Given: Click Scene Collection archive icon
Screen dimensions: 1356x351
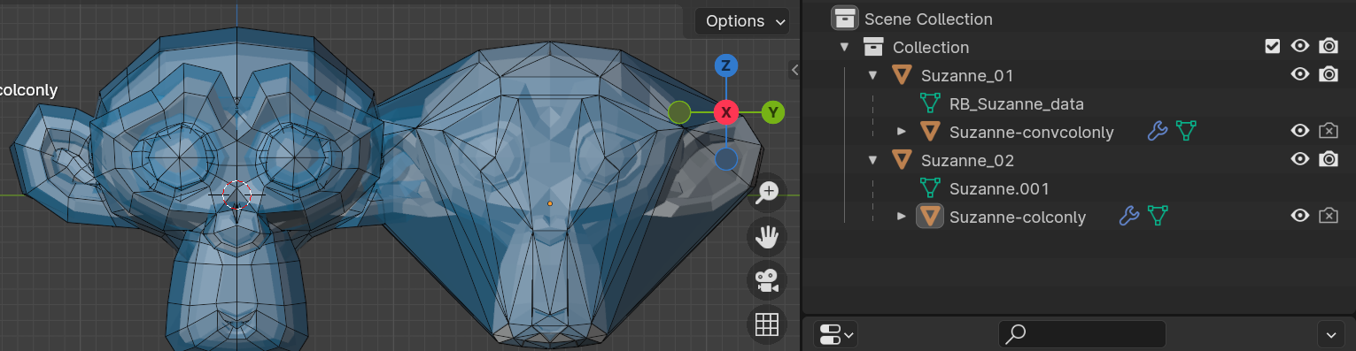Looking at the screenshot, I should [x=846, y=19].
